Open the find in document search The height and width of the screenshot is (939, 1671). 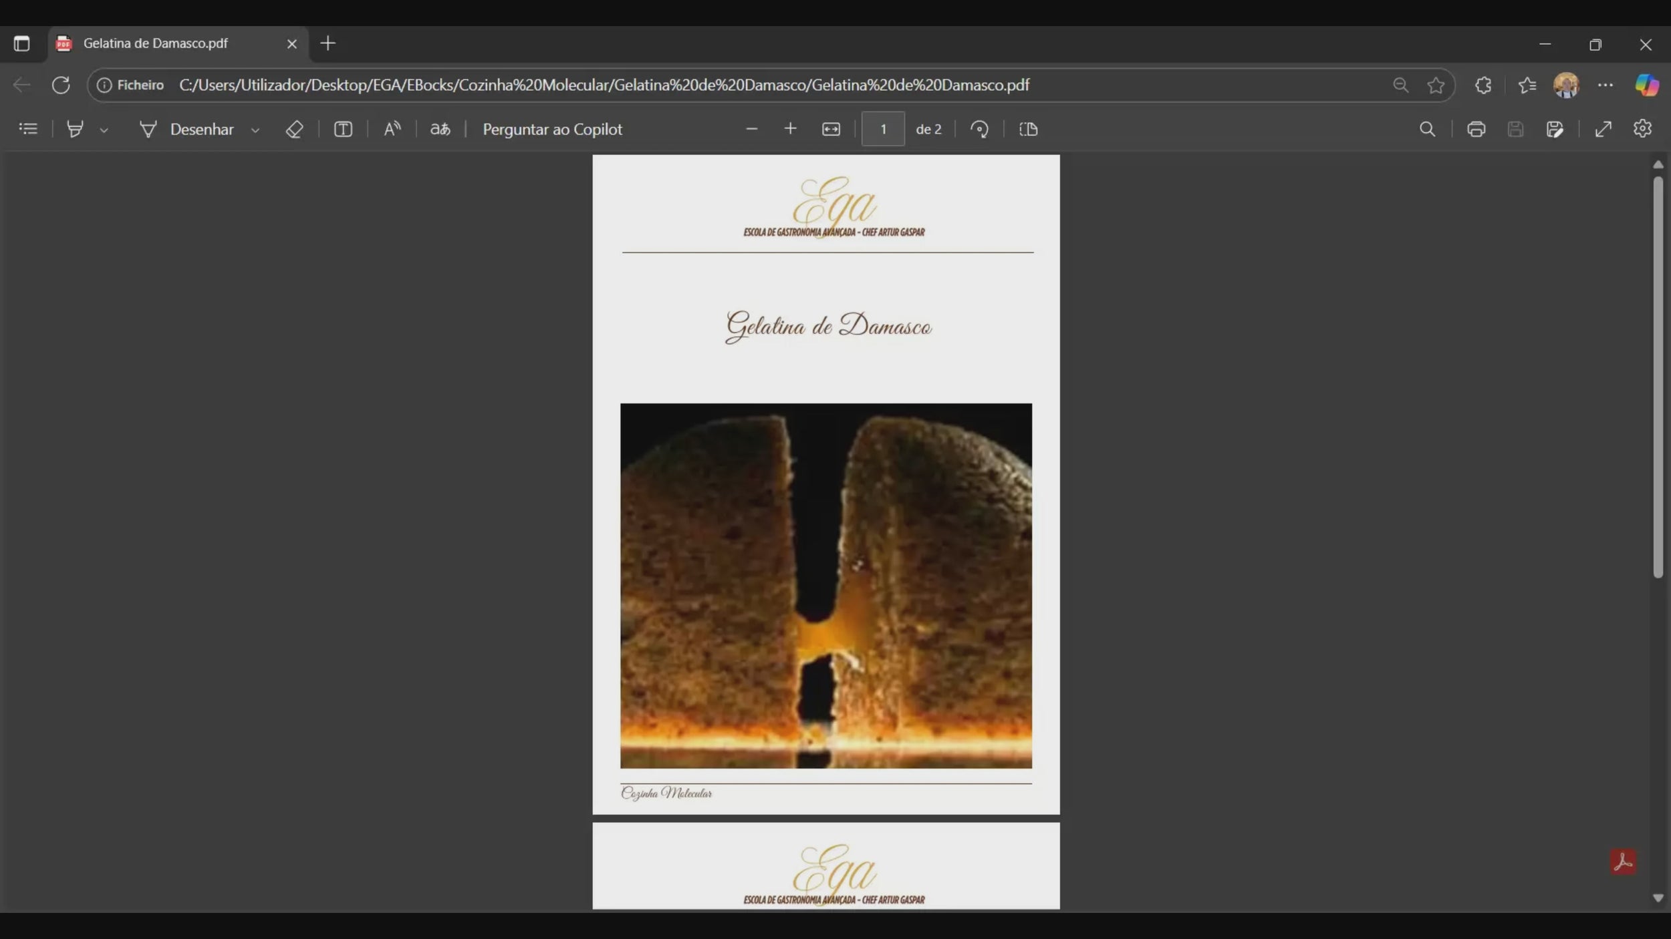pyautogui.click(x=1427, y=129)
